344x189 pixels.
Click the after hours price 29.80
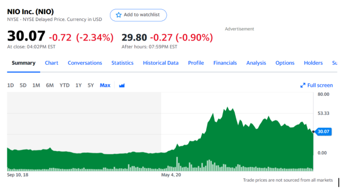tap(134, 37)
